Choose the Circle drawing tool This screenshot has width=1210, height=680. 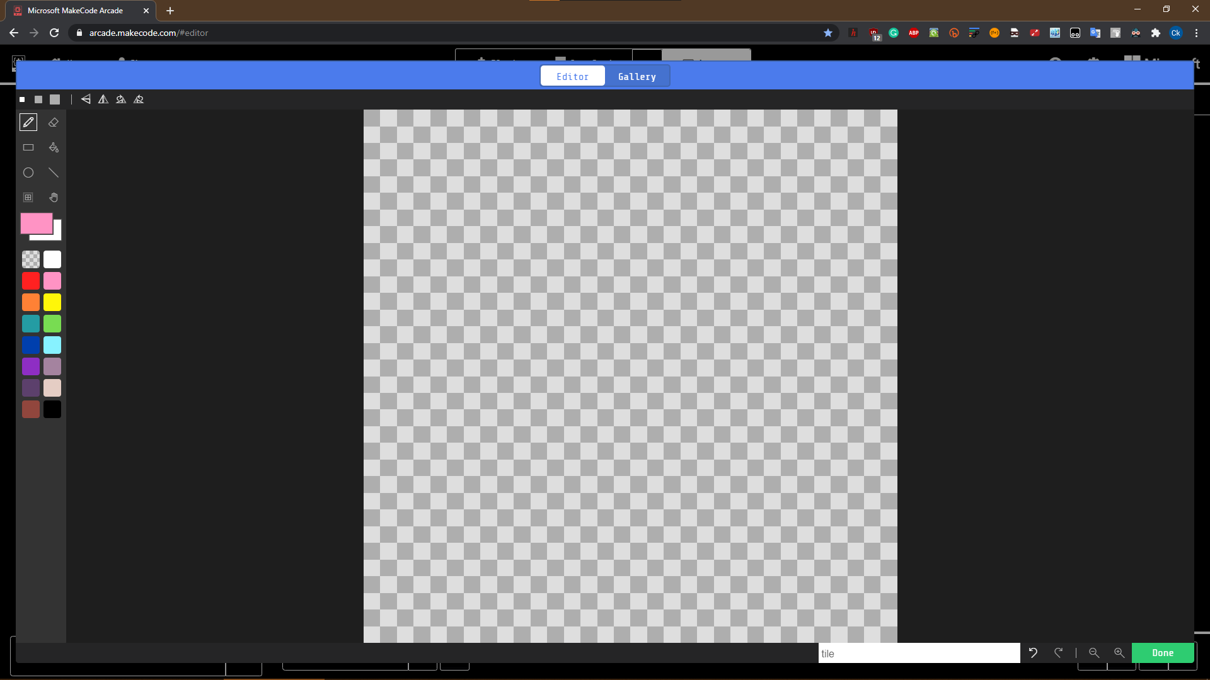tap(28, 173)
